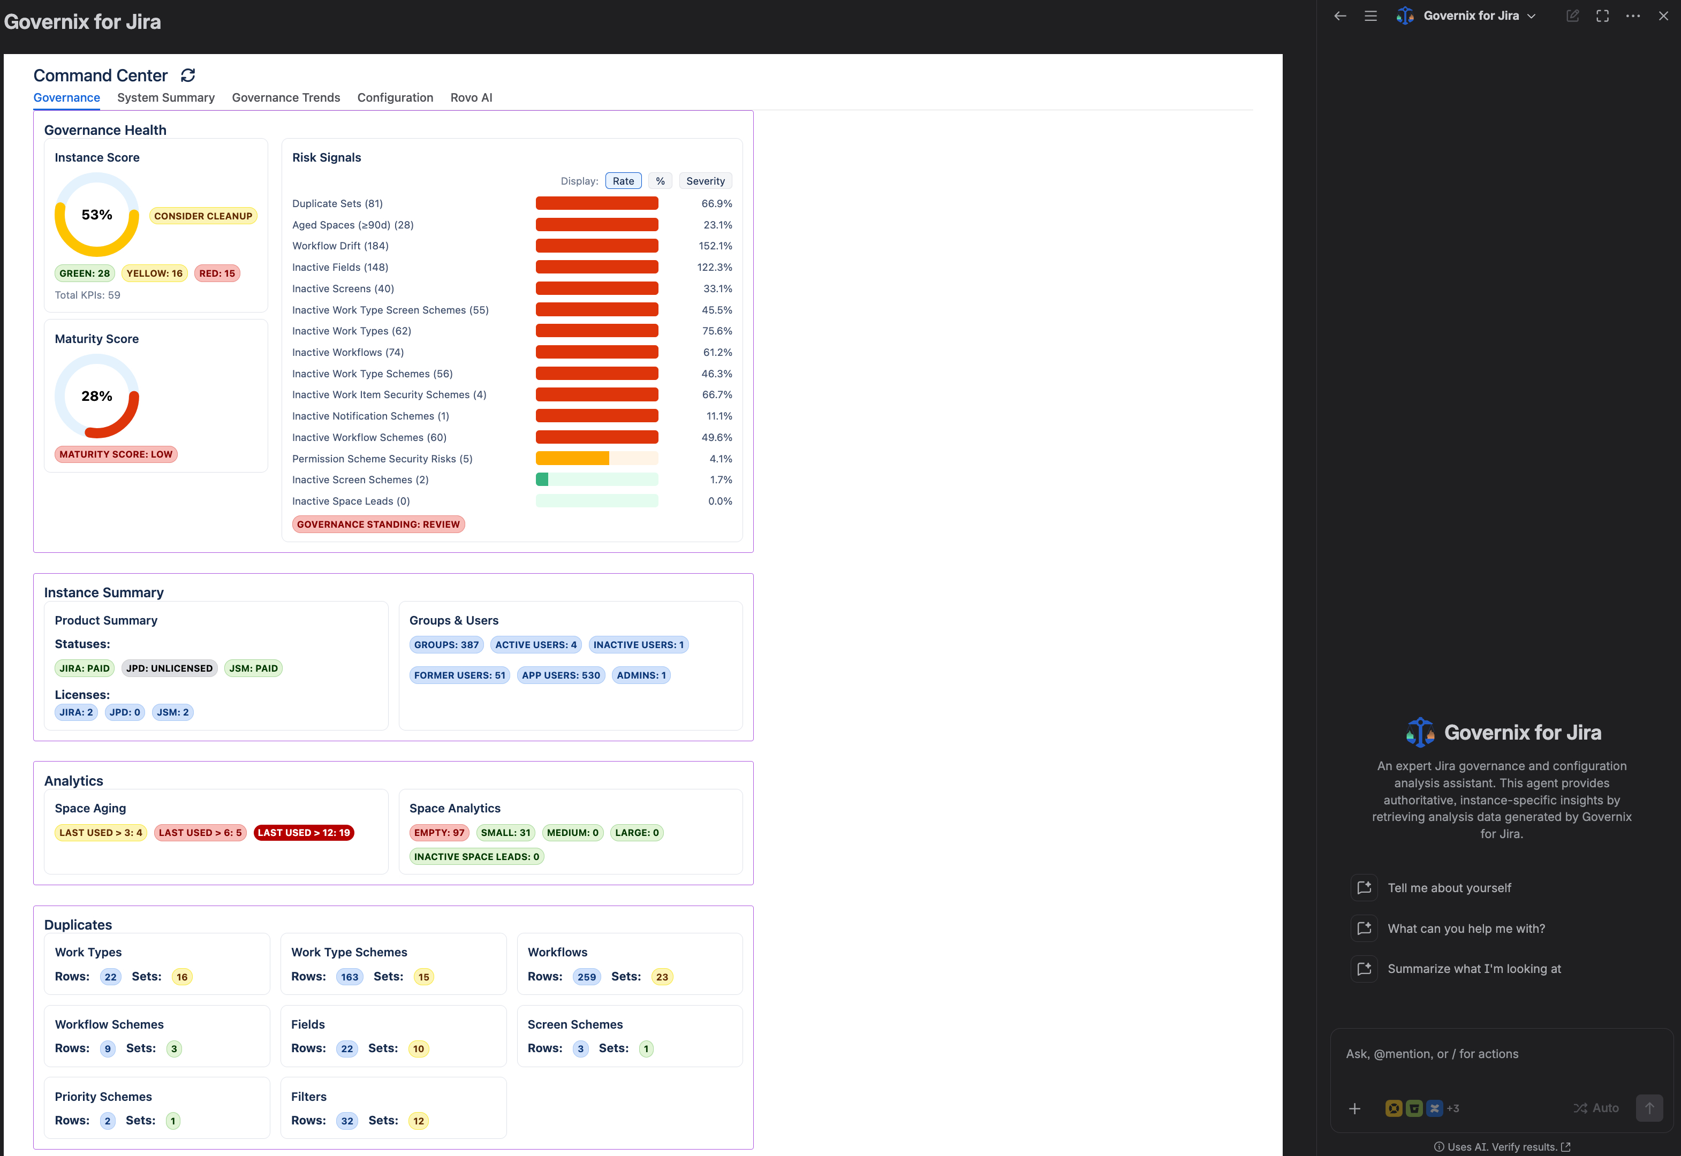
Task: Set Risk Signals display to percent
Action: (660, 181)
